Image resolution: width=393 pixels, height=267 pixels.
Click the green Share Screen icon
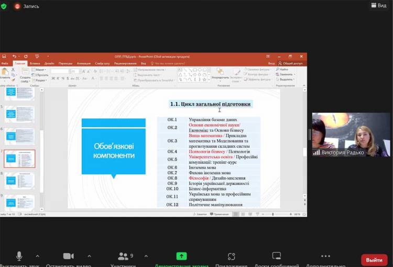[x=181, y=256]
